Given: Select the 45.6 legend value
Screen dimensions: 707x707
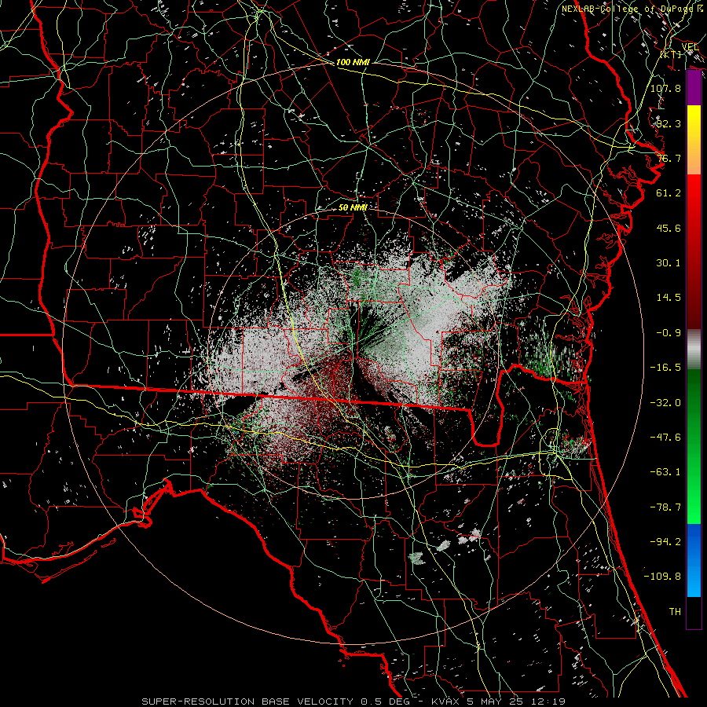Looking at the screenshot, I should [x=669, y=228].
